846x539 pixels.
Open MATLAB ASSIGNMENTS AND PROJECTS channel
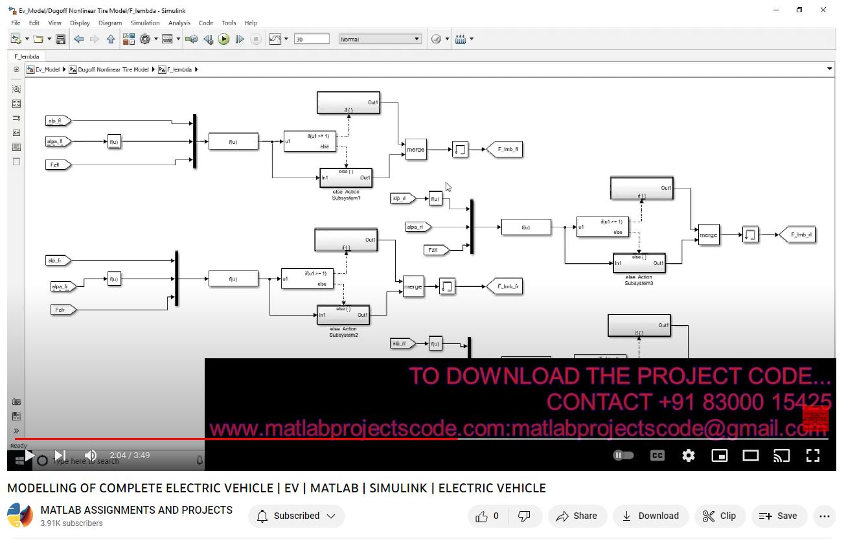pyautogui.click(x=137, y=510)
